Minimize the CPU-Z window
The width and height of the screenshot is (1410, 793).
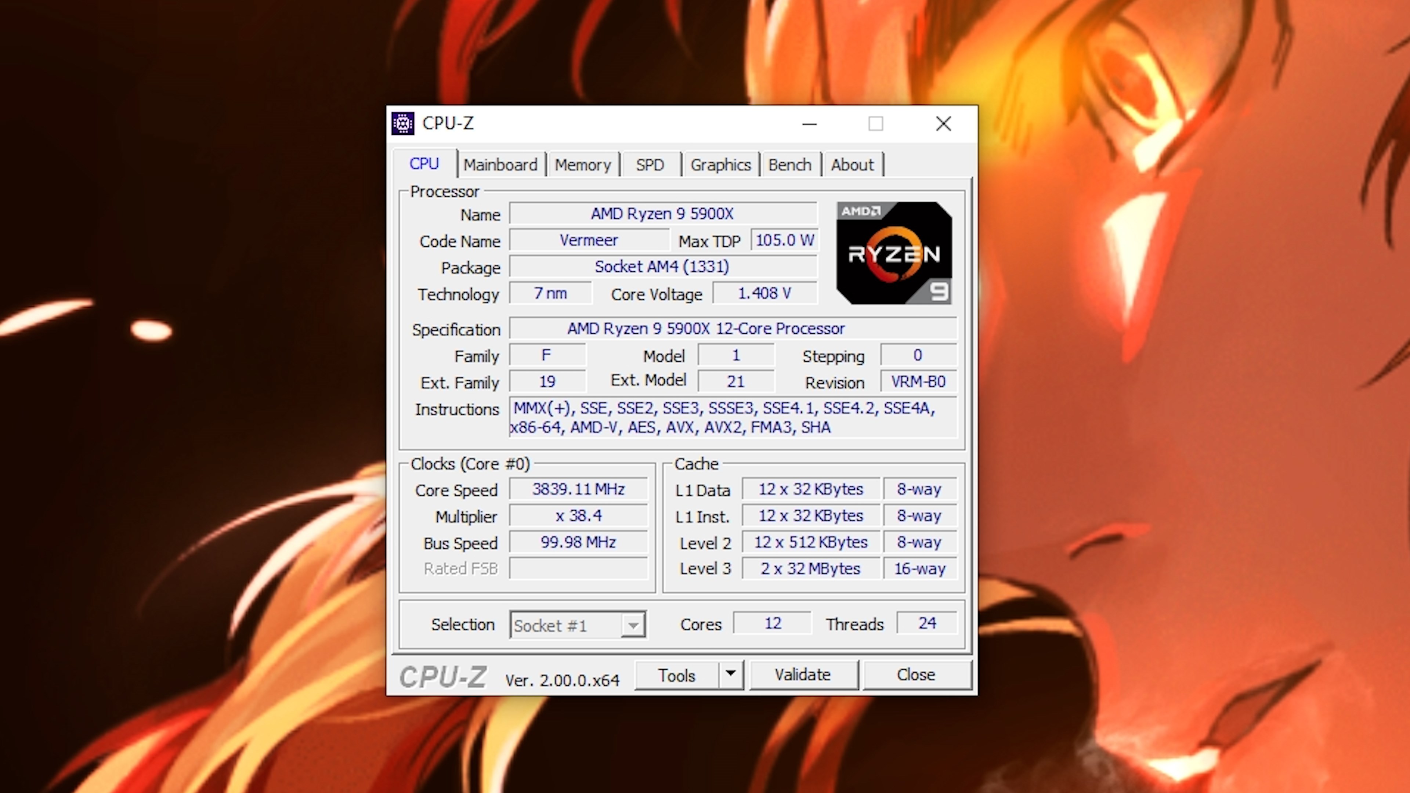[810, 124]
